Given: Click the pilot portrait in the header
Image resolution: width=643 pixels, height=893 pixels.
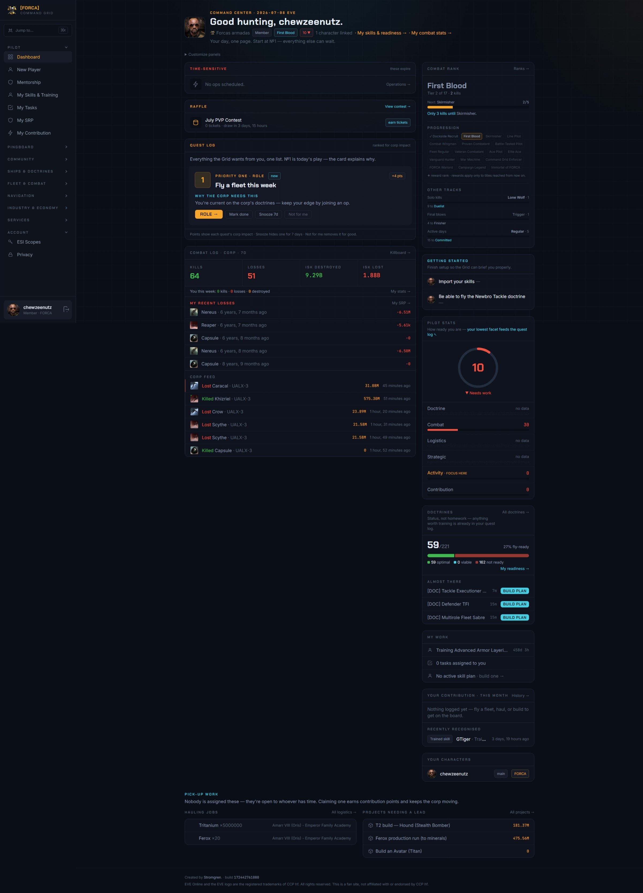Looking at the screenshot, I should point(195,27).
